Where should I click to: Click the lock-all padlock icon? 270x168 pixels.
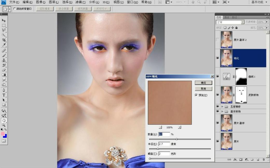point(237,28)
